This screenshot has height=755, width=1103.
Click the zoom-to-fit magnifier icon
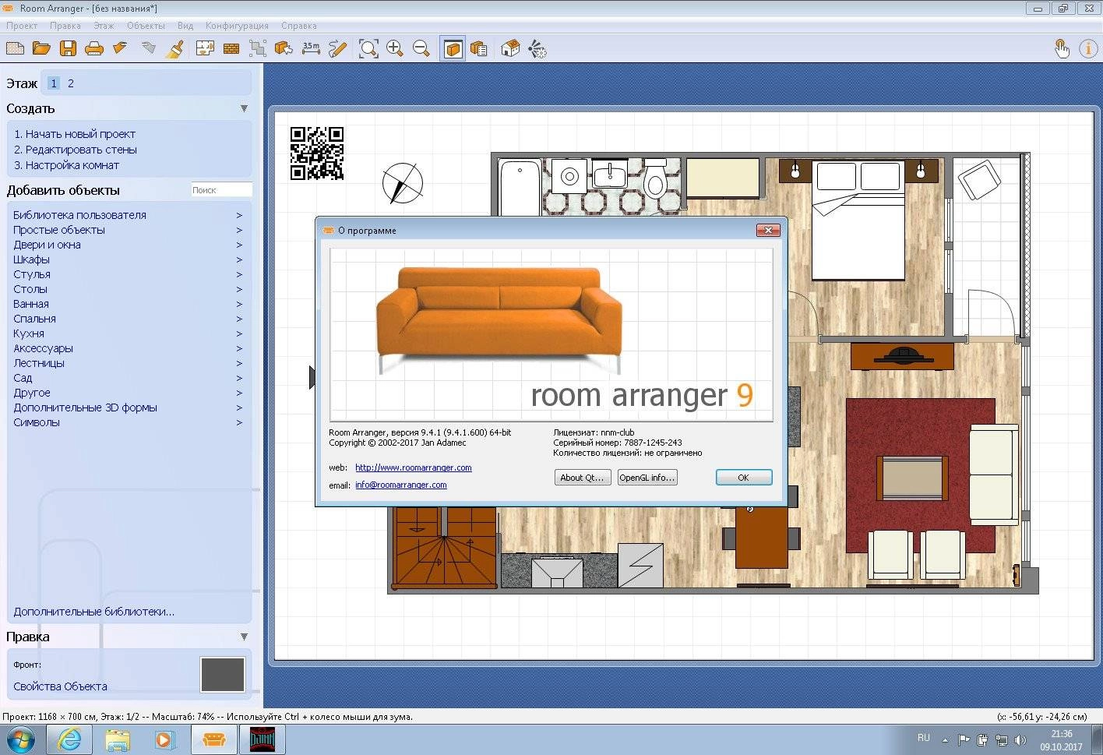pos(368,48)
